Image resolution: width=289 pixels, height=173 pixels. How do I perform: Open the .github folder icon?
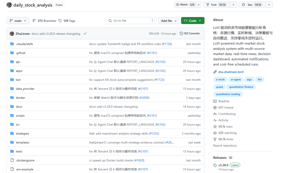click(12, 53)
